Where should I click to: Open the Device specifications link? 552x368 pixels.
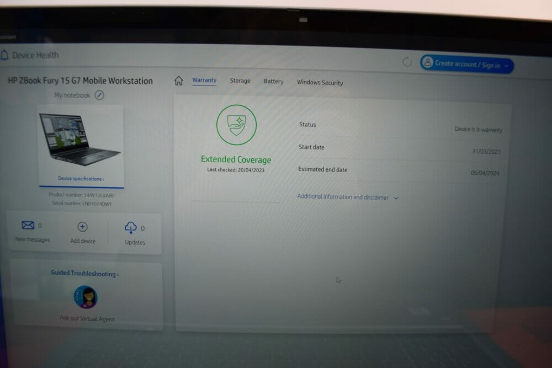coord(81,179)
